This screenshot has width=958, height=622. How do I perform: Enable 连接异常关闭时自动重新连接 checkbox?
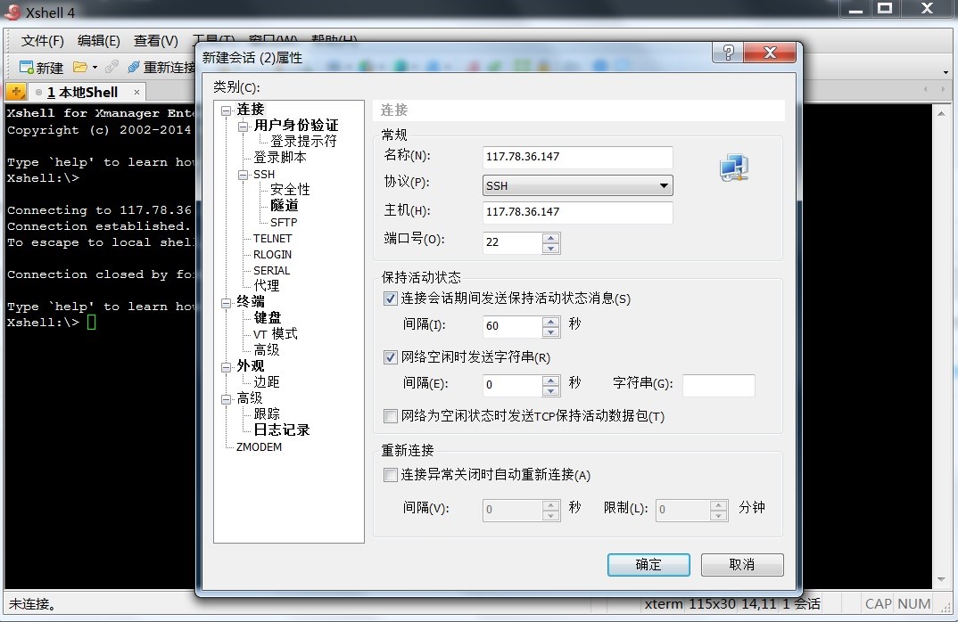(390, 475)
